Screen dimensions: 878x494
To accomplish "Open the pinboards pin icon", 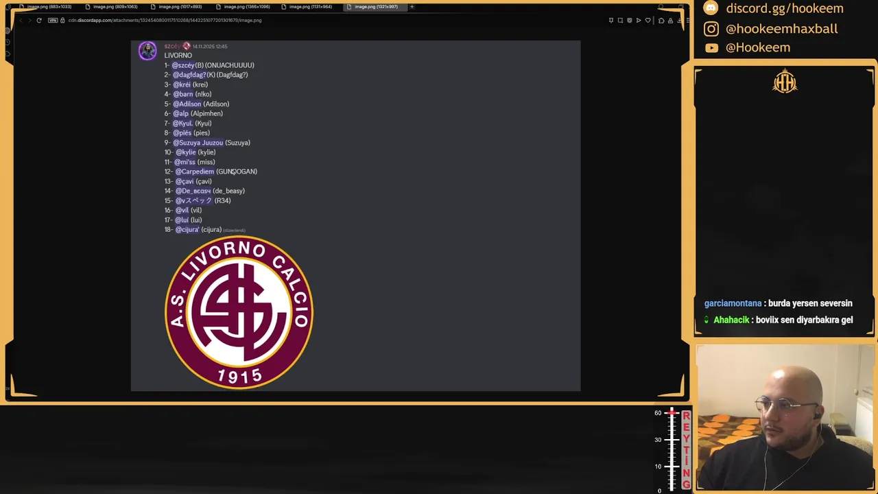I will pyautogui.click(x=611, y=20).
